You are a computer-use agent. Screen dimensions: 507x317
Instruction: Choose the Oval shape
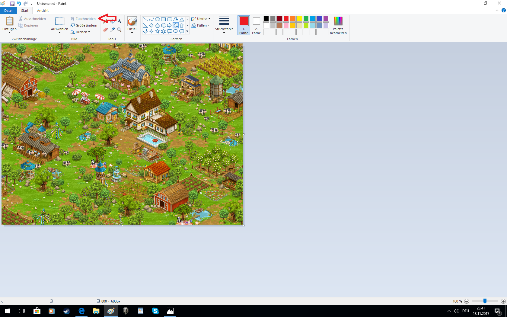pos(158,19)
